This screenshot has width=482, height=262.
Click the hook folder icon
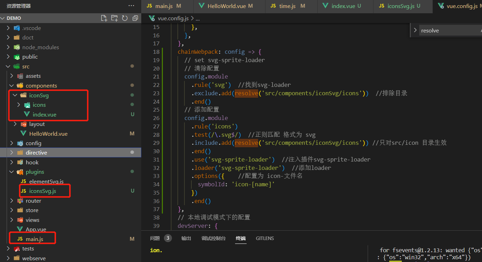coord(20,162)
